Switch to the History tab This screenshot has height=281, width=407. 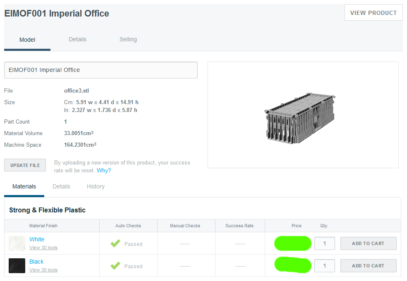(x=96, y=187)
